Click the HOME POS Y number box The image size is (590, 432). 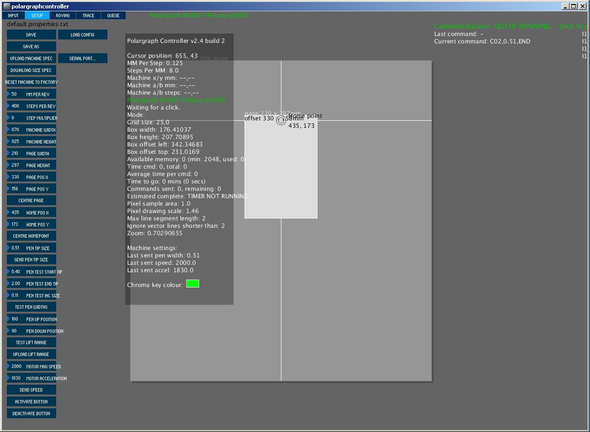tap(31, 224)
